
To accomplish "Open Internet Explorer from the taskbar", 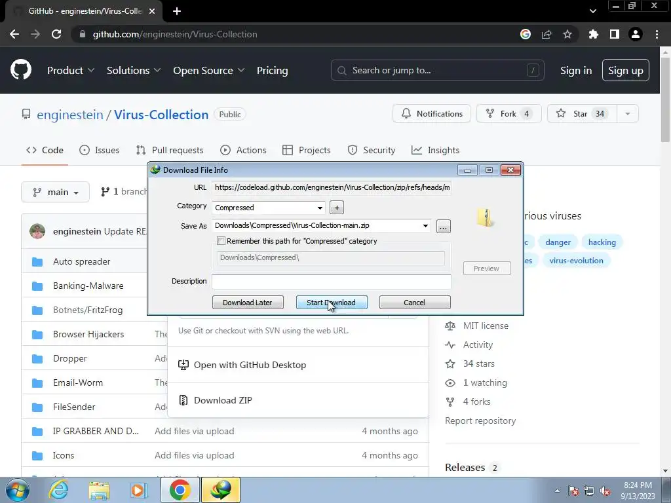I will pyautogui.click(x=58, y=490).
